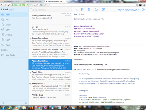Open the Inbox mailbox

tap(14, 15)
